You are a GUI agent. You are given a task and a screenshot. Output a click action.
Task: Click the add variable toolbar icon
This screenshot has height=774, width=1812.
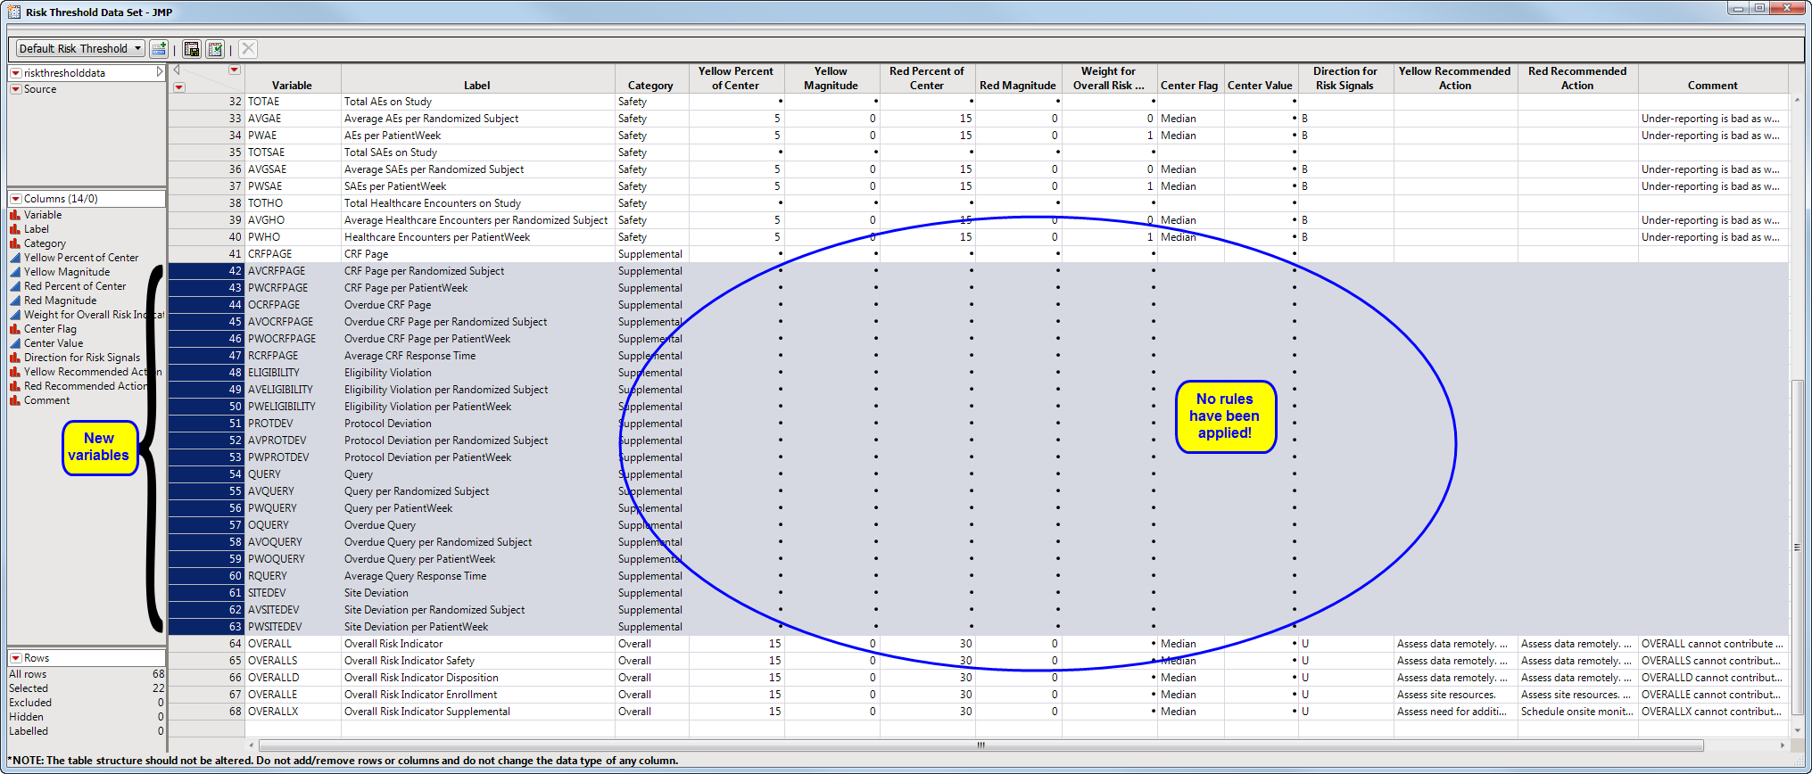click(159, 49)
